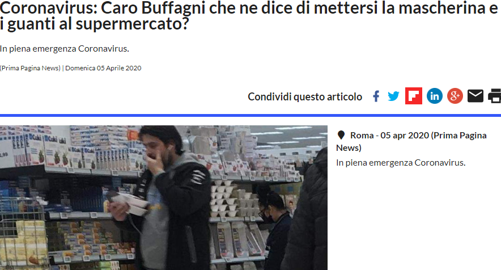Click the subtitle under the headline
The width and height of the screenshot is (501, 270).
pyautogui.click(x=65, y=49)
